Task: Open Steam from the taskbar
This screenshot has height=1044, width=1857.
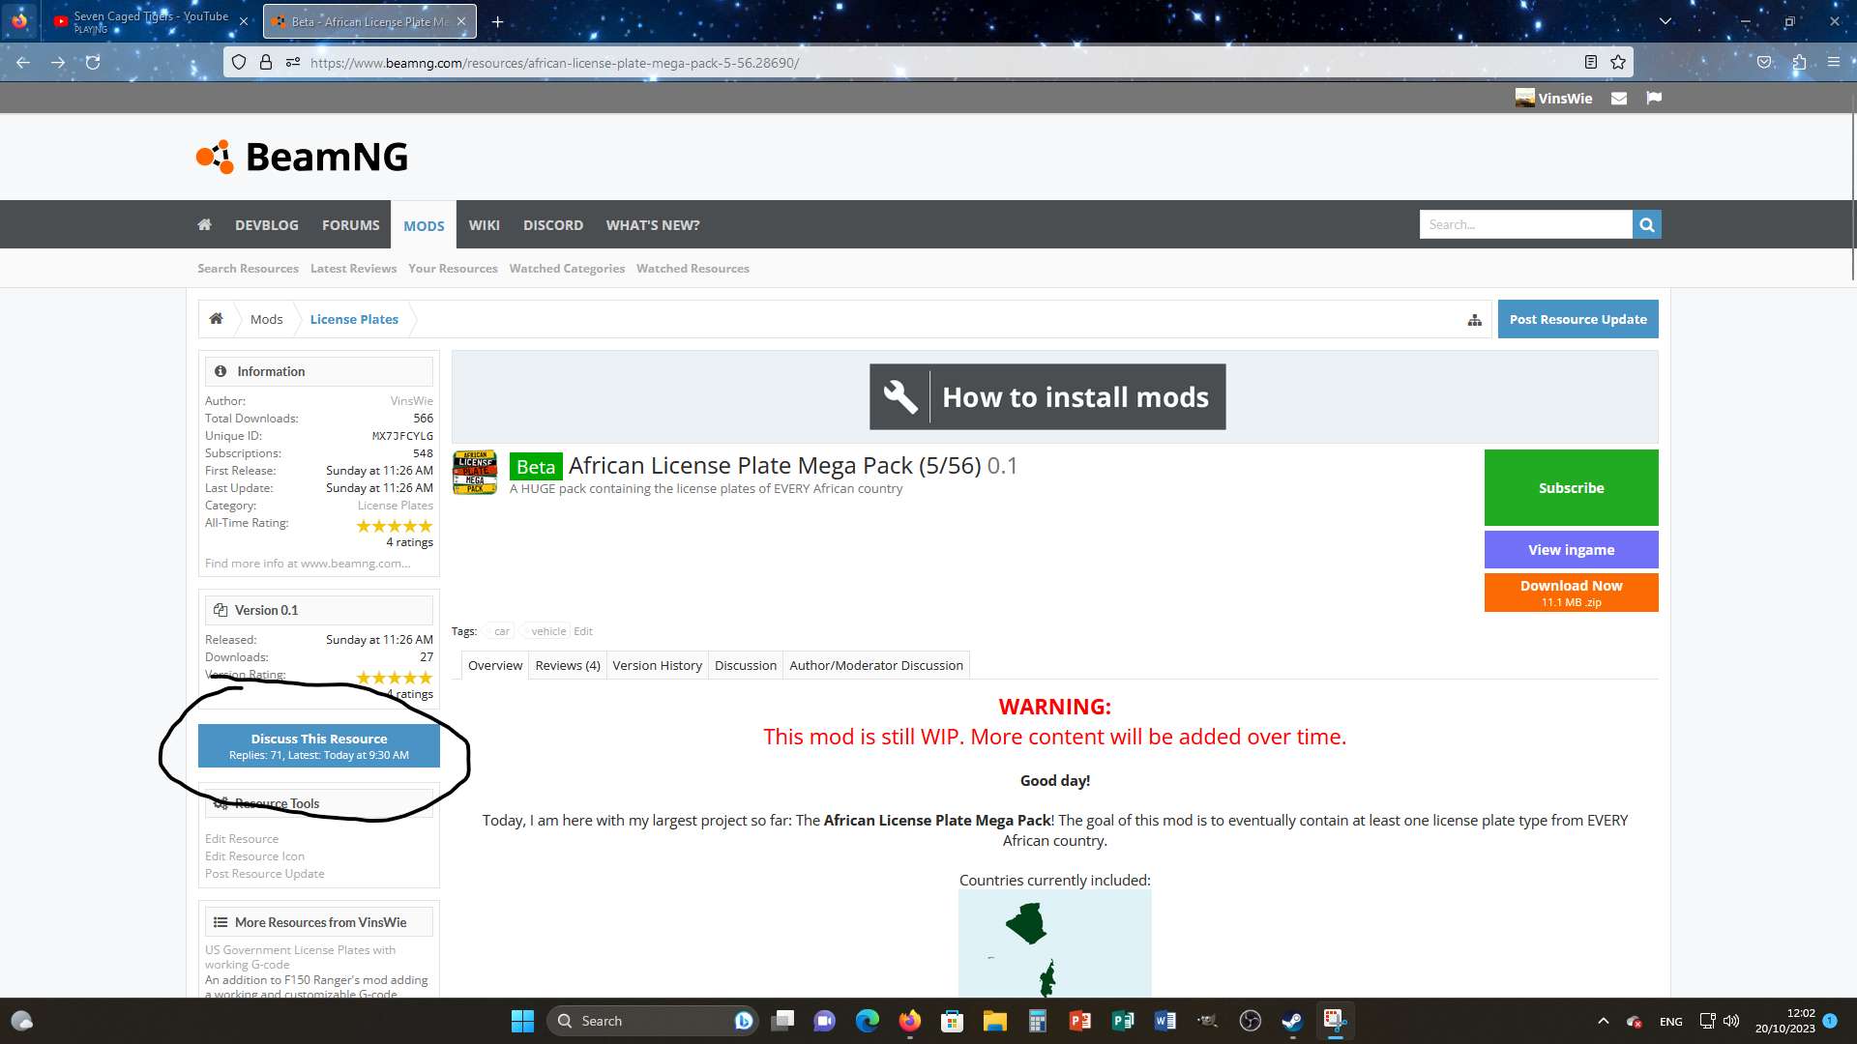Action: [x=1292, y=1021]
